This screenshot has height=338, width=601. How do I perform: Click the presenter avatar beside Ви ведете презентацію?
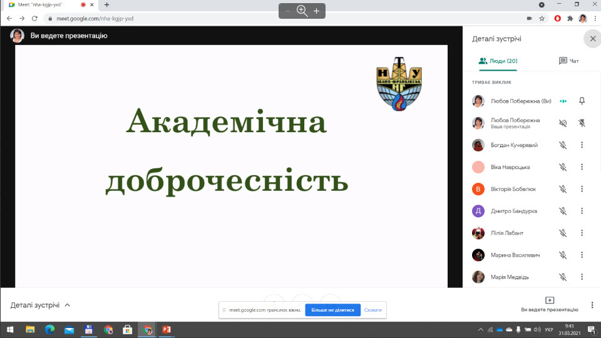[x=18, y=36]
